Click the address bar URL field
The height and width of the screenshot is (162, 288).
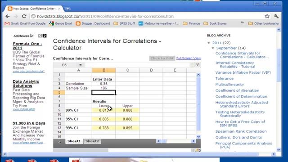(x=147, y=16)
